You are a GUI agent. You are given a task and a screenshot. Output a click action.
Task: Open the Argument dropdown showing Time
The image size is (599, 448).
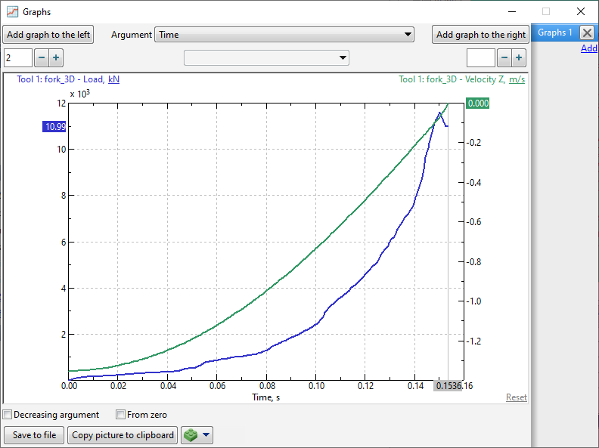(x=284, y=35)
